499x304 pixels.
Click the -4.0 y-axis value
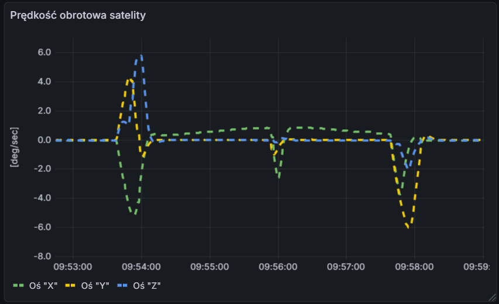[43, 198]
